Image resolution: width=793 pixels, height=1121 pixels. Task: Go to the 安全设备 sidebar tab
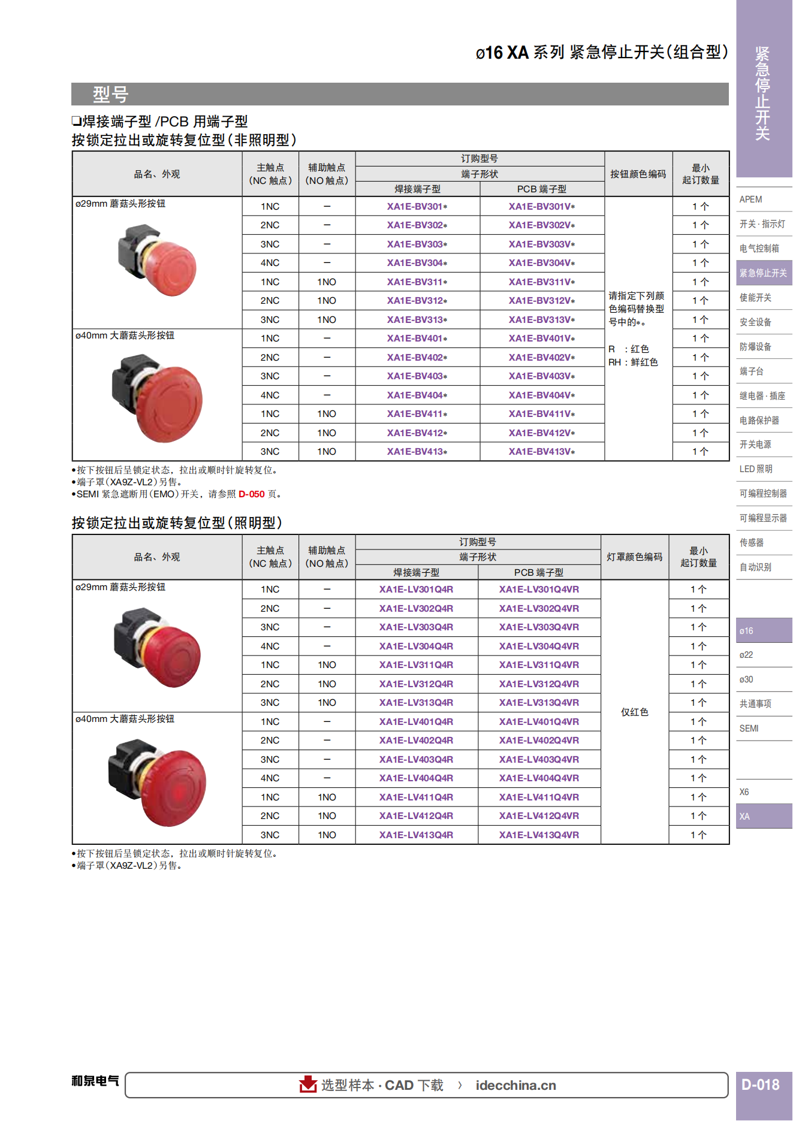click(764, 322)
